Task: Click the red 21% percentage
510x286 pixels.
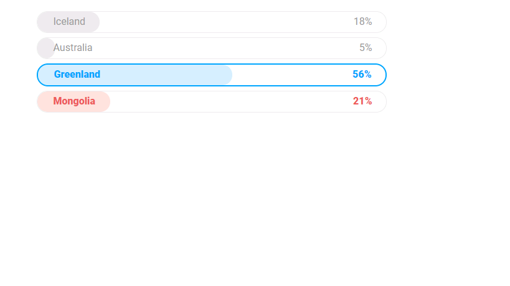Action: 362,101
